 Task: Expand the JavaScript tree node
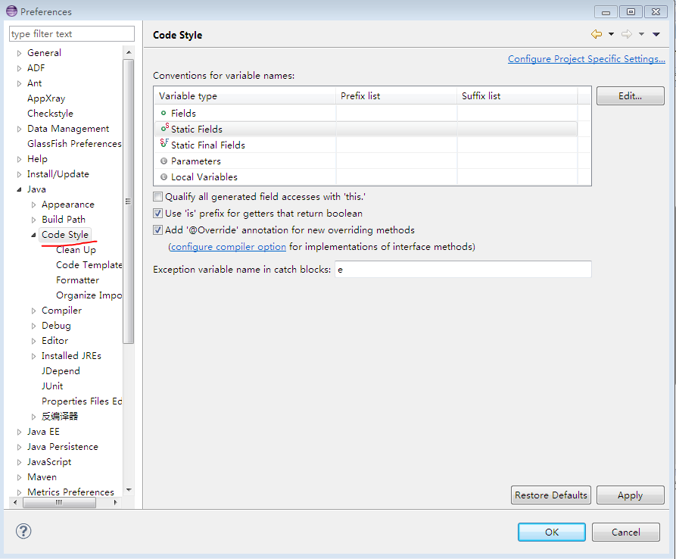coord(19,462)
